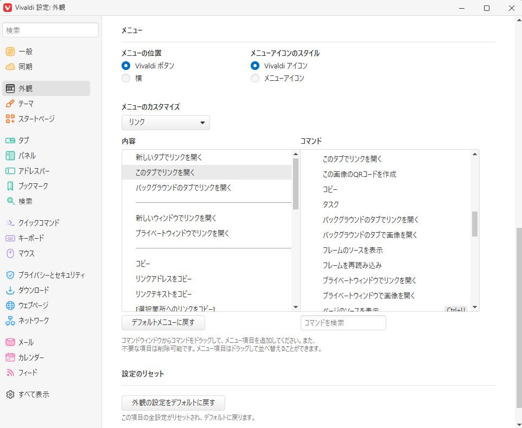Screen dimensions: 522x428
Task: Open the テーマ settings section
Action: [x=46, y=104]
